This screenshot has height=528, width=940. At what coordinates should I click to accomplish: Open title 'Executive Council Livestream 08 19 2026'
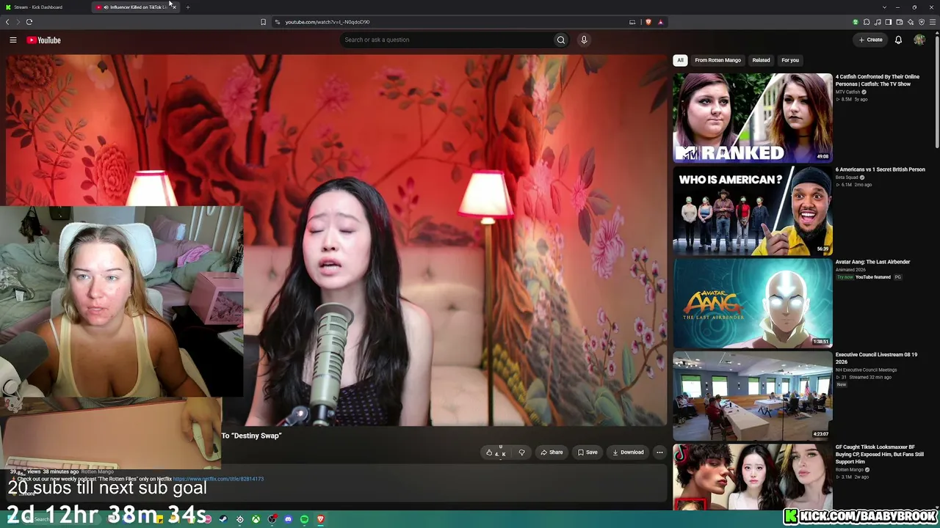coord(876,359)
